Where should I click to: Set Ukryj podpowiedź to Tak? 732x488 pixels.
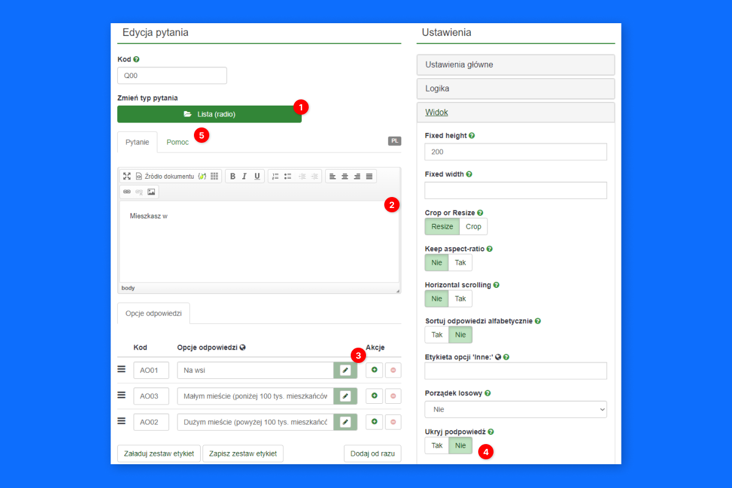click(437, 445)
